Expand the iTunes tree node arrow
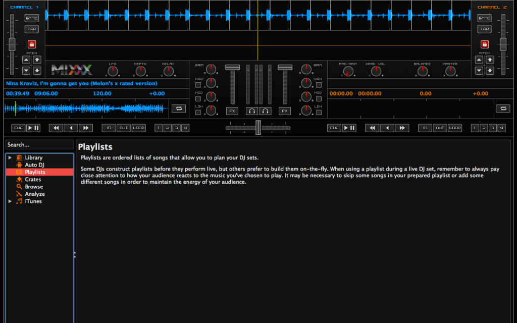Screen dimensions: 517x323 10,201
